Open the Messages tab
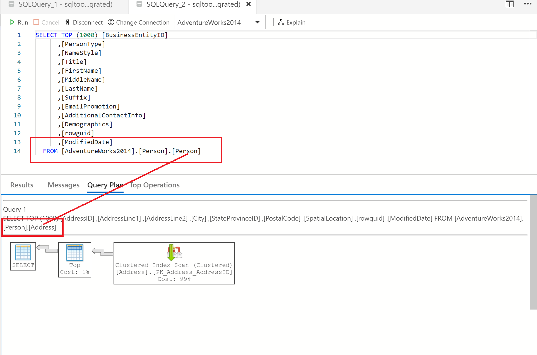 click(x=64, y=185)
